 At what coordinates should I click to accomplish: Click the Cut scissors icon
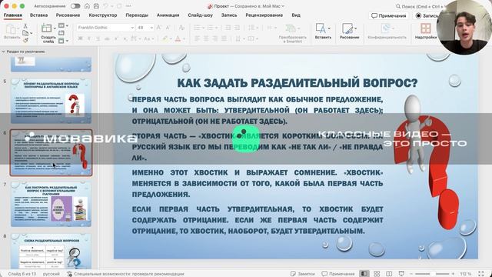point(25,26)
